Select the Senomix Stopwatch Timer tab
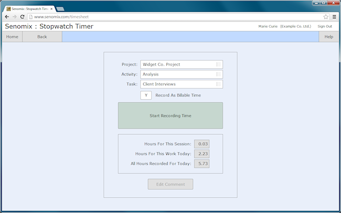Image resolution: width=341 pixels, height=213 pixels. coord(28,9)
